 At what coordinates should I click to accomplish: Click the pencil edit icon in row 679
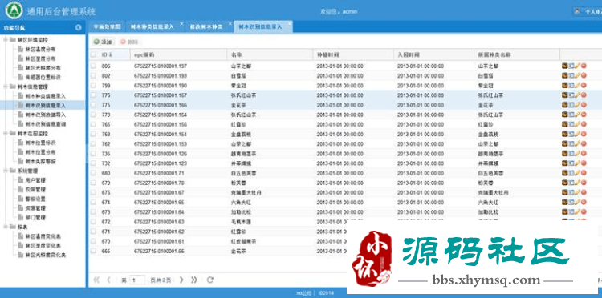click(x=577, y=183)
